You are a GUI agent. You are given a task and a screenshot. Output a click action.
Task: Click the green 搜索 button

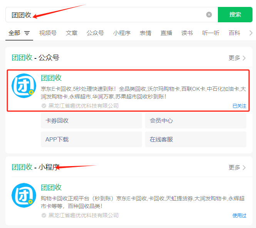[235, 15]
